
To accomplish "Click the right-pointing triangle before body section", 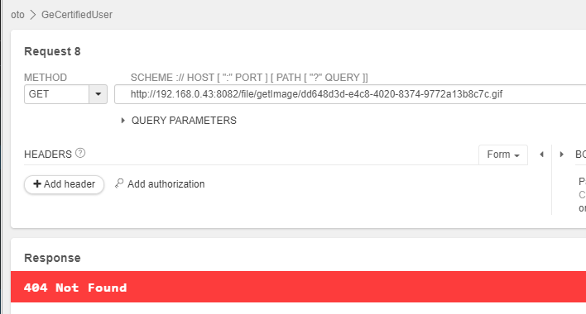I will [x=561, y=155].
